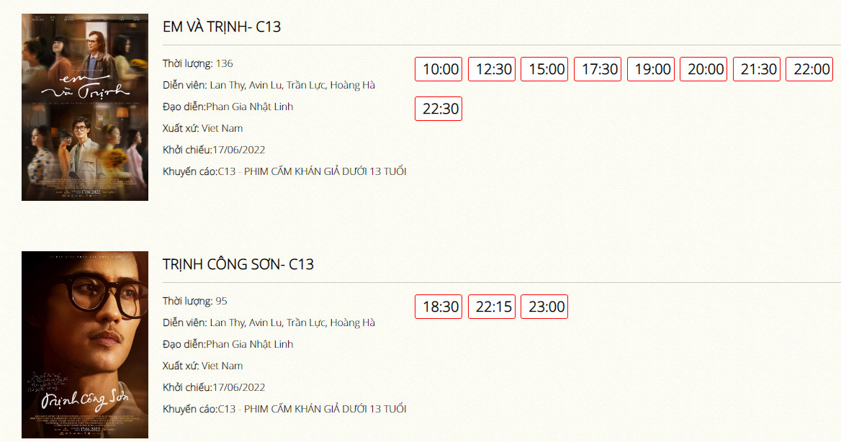Click the cast list under Trịnh Công Sơn
Image resolution: width=841 pixels, height=442 pixels.
[292, 323]
